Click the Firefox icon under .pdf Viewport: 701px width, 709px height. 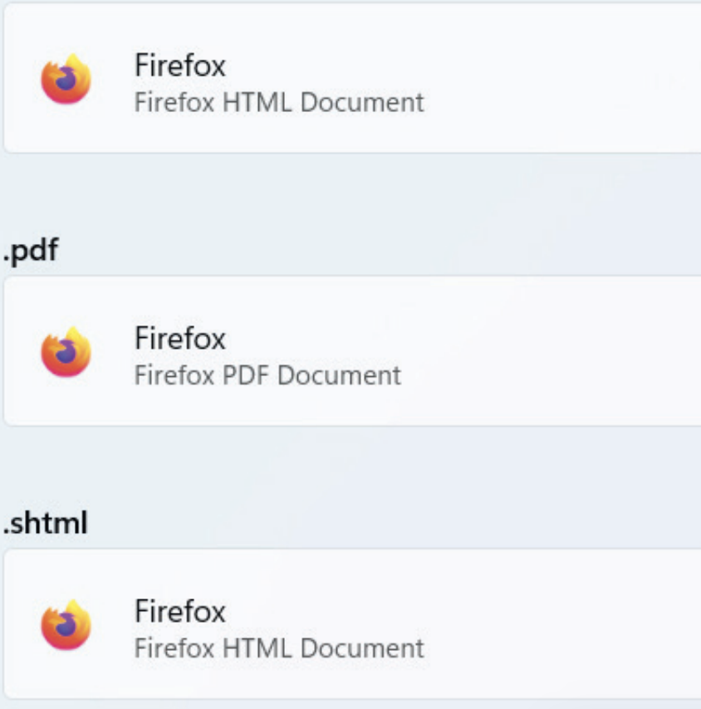click(66, 352)
